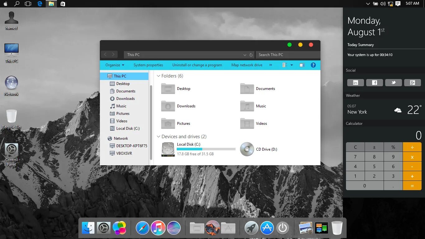Image resolution: width=425 pixels, height=239 pixels.
Task: Open the CD Drive (D:)
Action: [x=259, y=149]
